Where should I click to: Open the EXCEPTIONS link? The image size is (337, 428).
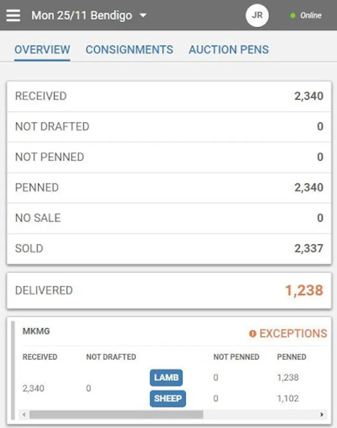click(x=288, y=333)
